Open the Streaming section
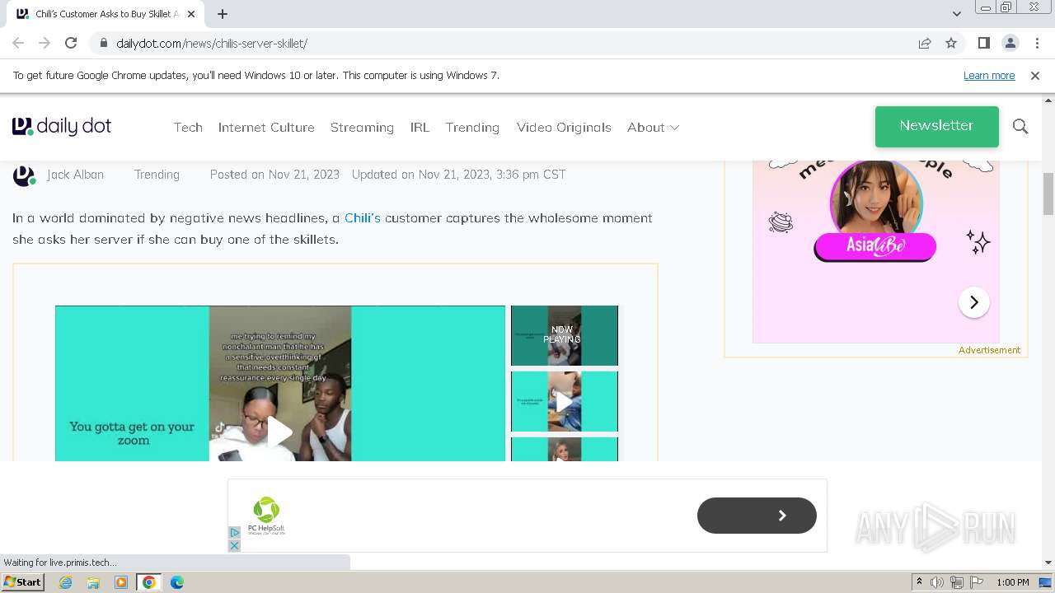 click(362, 127)
